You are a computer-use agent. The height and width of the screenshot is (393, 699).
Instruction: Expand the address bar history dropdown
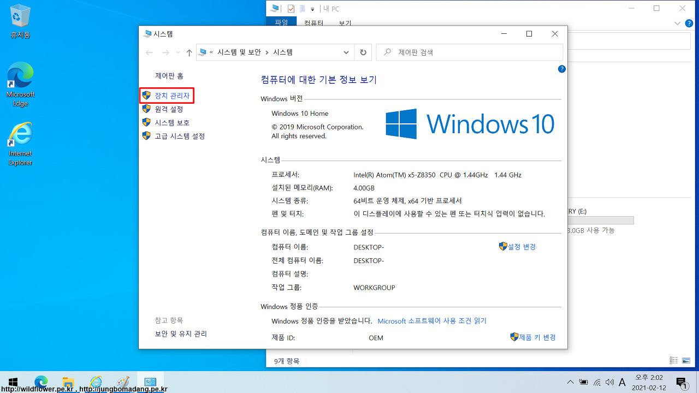(x=346, y=52)
